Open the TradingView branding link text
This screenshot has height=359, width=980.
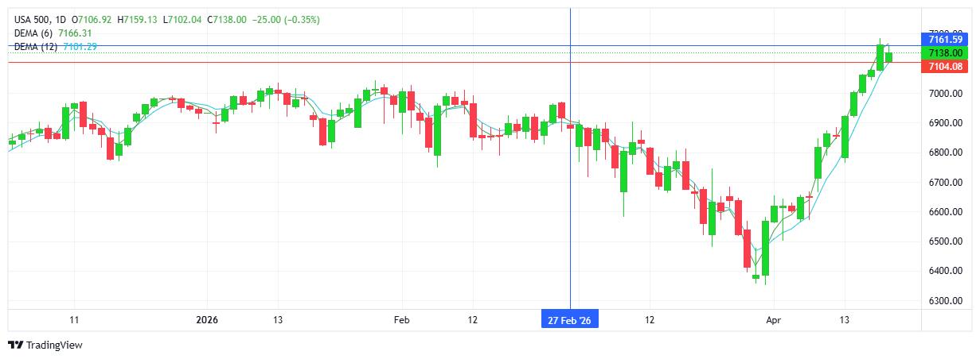tap(54, 345)
